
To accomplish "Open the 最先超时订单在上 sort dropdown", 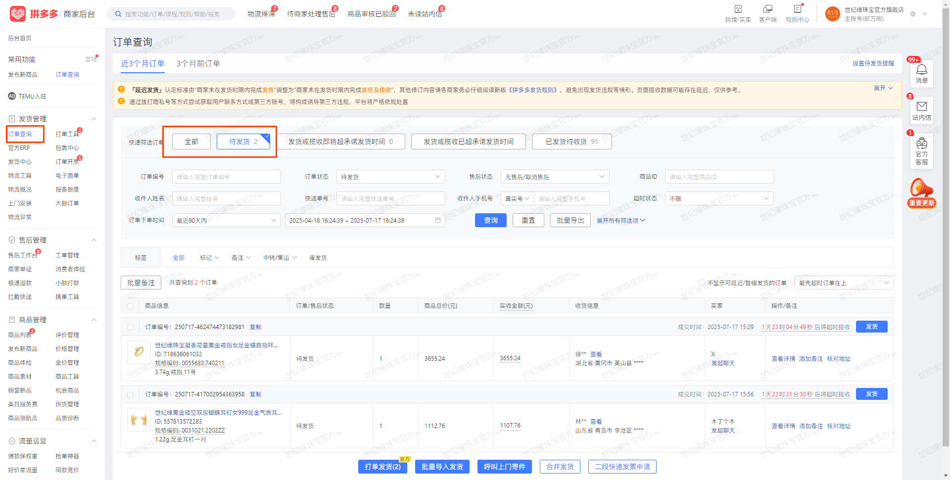I will pos(844,283).
